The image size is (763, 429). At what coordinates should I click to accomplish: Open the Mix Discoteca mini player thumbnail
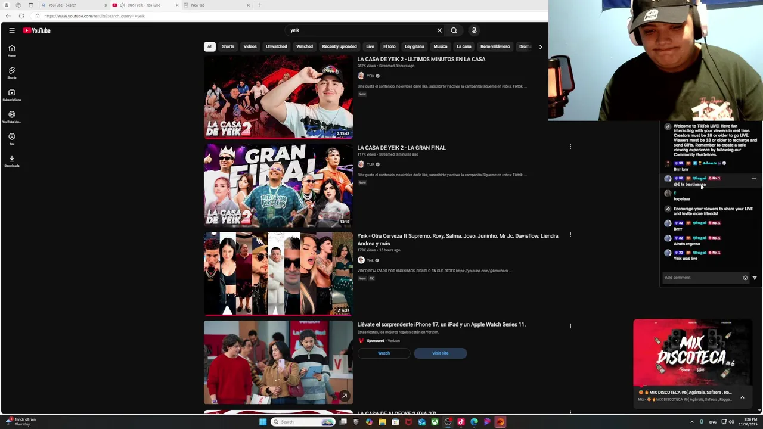click(x=693, y=353)
